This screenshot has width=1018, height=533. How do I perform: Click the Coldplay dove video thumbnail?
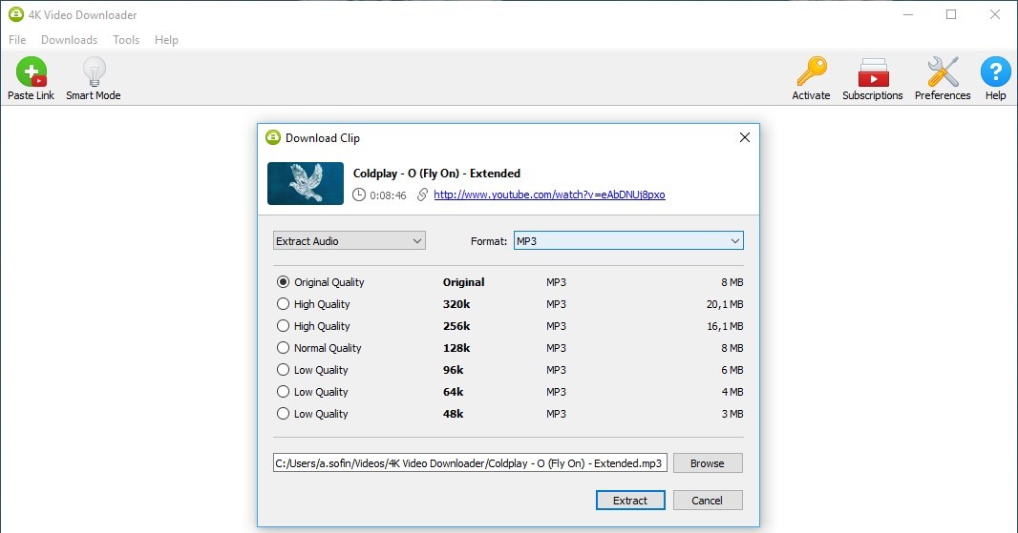click(x=306, y=183)
